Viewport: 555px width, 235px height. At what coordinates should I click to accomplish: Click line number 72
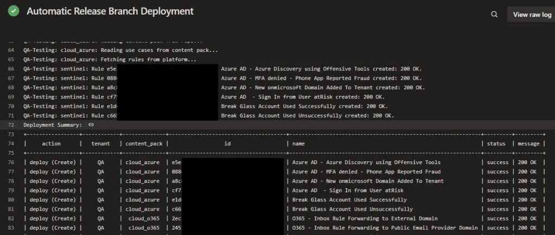pos(11,125)
